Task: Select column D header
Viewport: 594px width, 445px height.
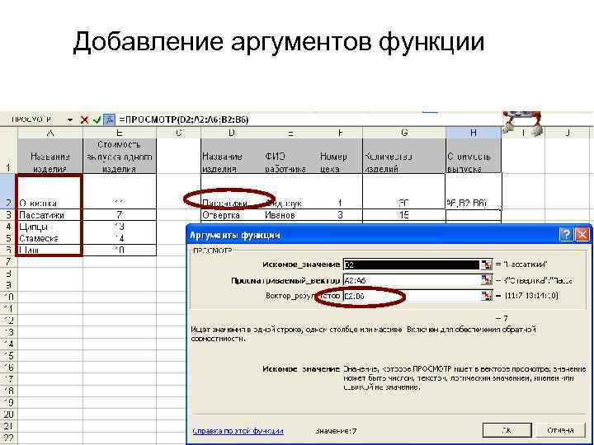Action: point(232,133)
